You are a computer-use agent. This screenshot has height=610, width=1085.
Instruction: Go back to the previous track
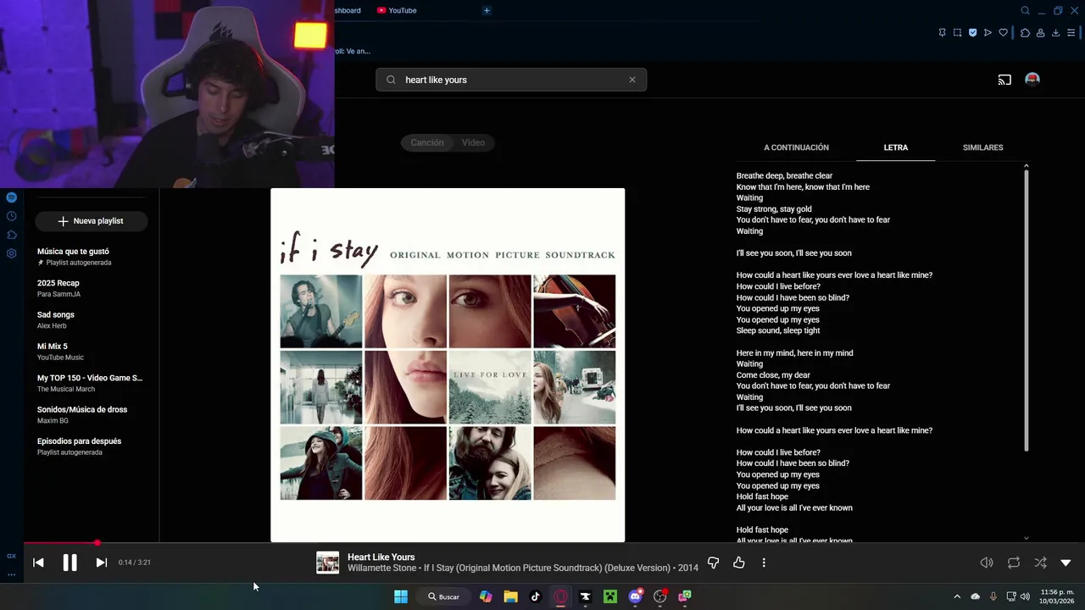tap(38, 563)
